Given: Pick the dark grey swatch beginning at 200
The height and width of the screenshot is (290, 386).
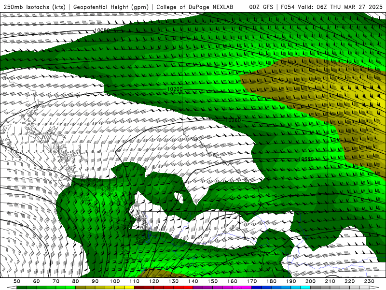Looking at the screenshot, I should 316,288.
